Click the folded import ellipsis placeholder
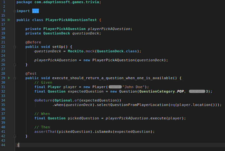Viewport: 225px width, 151px height. click(35, 11)
